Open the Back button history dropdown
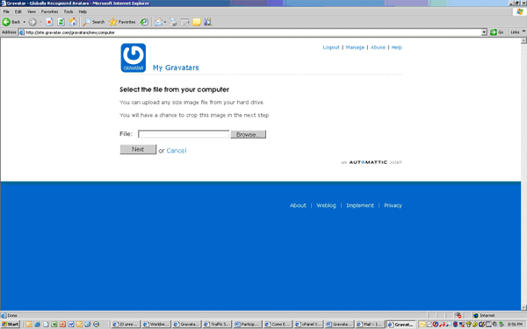 coord(25,22)
